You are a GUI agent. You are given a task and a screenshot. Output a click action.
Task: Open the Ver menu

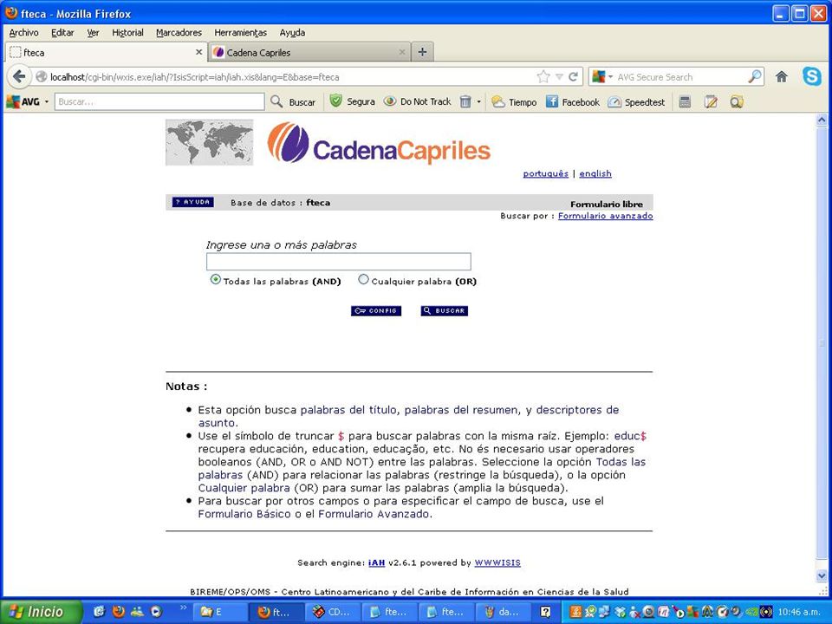(x=93, y=32)
